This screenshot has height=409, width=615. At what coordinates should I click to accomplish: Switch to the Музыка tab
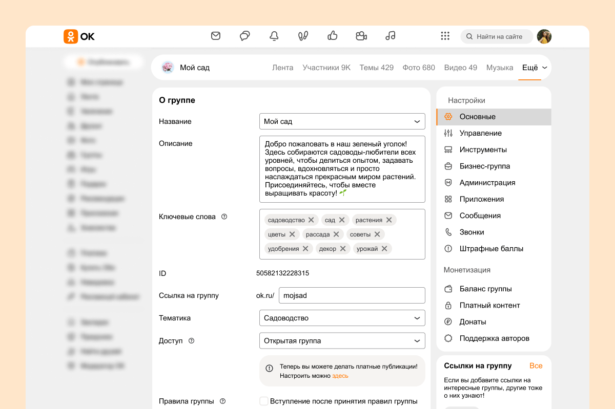(500, 68)
